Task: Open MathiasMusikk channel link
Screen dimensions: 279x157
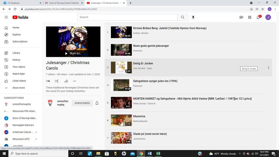Action: [140, 121]
